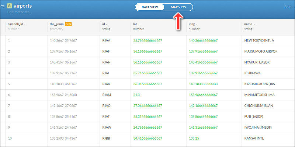The height and width of the screenshot is (147, 295).
Task: Select geometry cell 137.9167, 36.1667
Action: (x=63, y=51)
